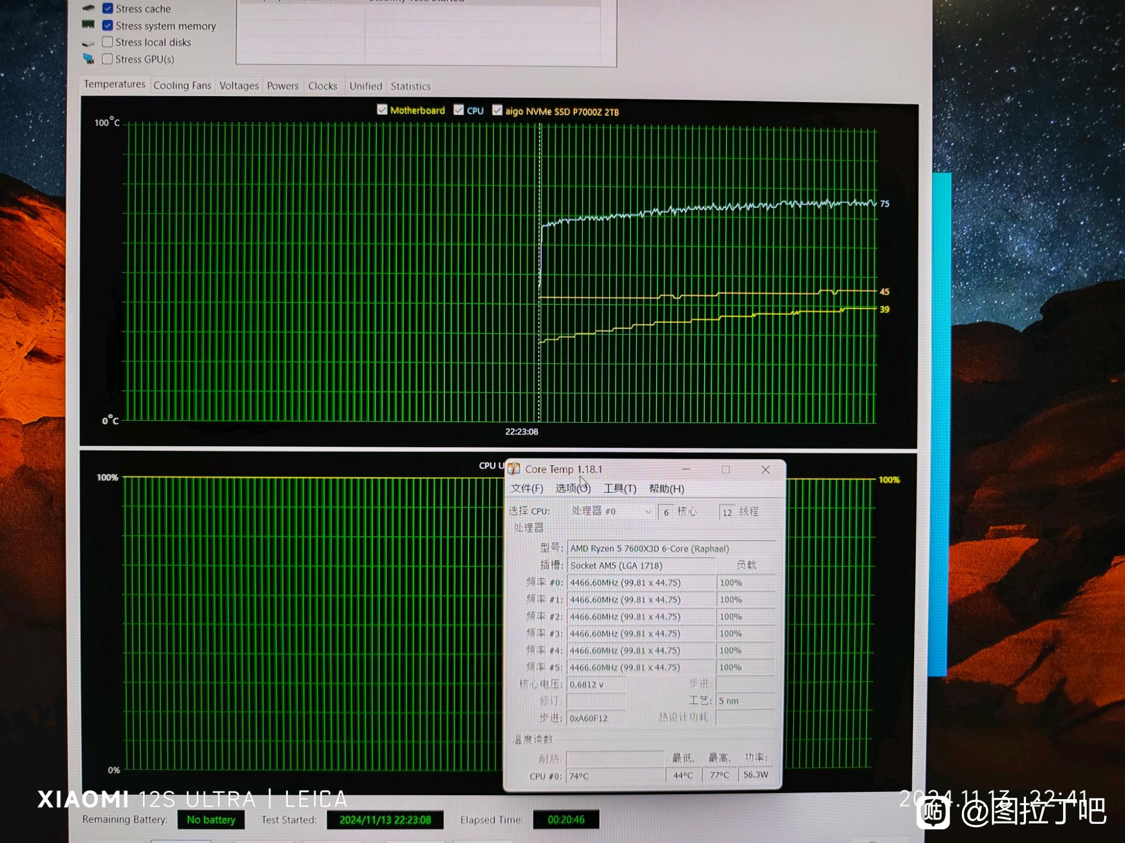Image resolution: width=1125 pixels, height=843 pixels.
Task: Click the 56.3W power reading
Action: click(x=755, y=774)
